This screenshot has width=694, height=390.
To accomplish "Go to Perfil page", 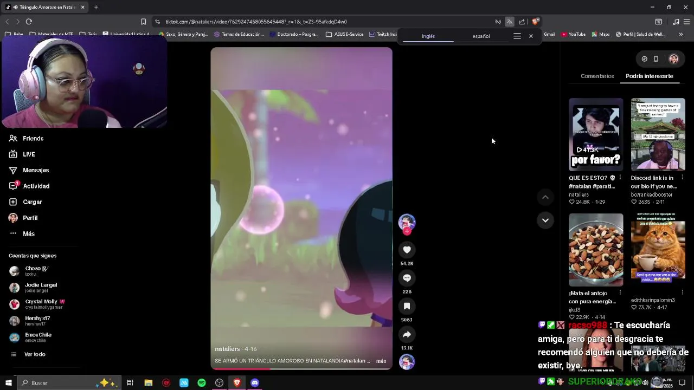I will (x=23, y=218).
